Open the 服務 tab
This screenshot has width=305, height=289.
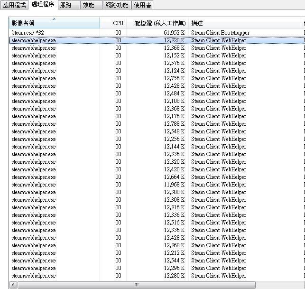(69, 5)
